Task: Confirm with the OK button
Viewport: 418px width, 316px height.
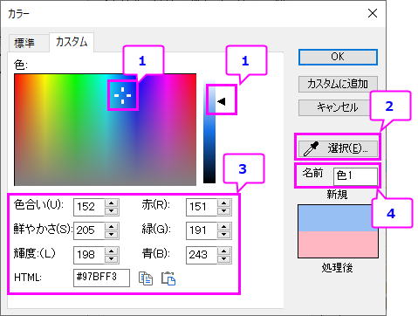Action: (x=338, y=57)
